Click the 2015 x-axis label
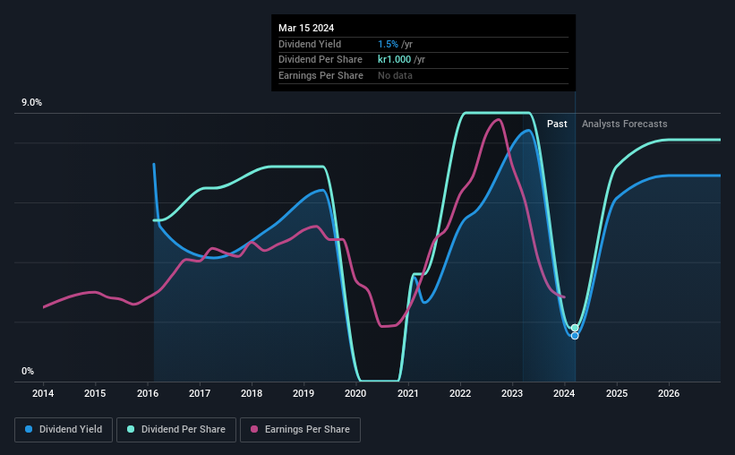Screen dimensions: 735x455 point(95,393)
